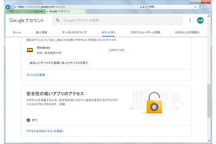Click the page scrollbar up arrow

click(x=209, y=16)
